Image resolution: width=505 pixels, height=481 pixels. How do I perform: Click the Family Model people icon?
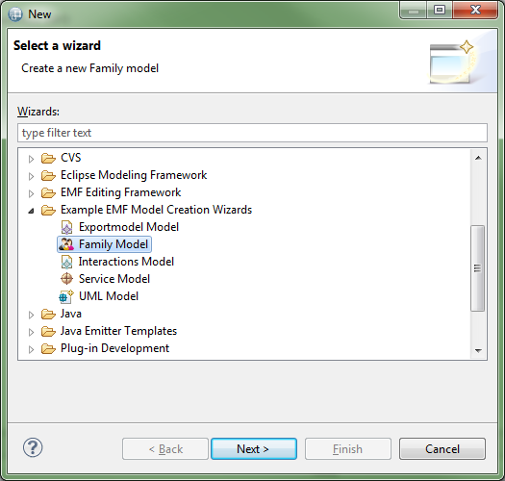(x=66, y=244)
